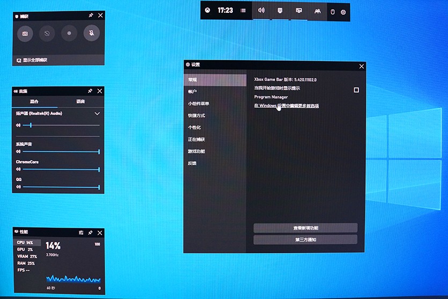
Task: Select 常规 in the settings sidebar
Action: [x=215, y=80]
